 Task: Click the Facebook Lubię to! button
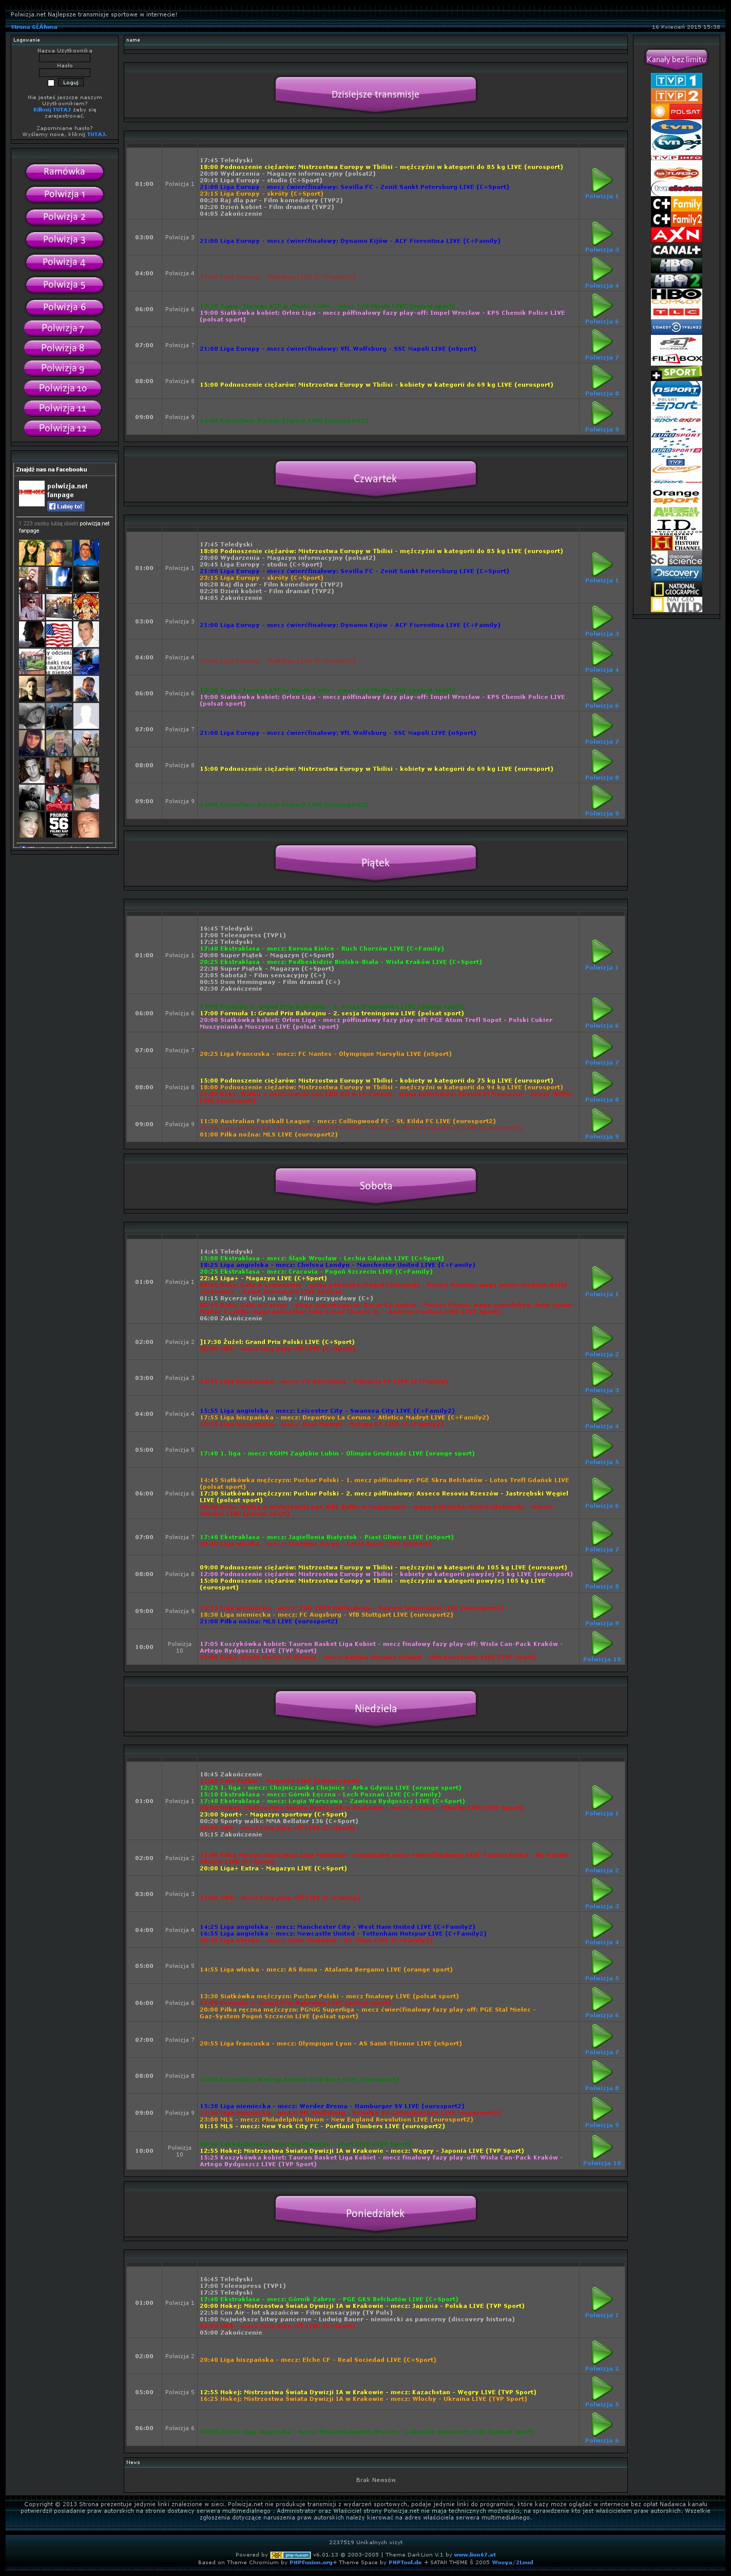[66, 506]
